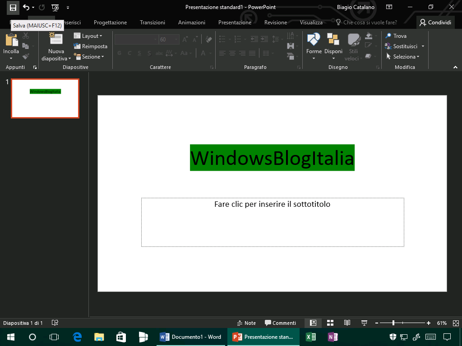Screen dimensions: 462x346
Task: Cut the selection with the scissors icon
Action: [x=26, y=36]
